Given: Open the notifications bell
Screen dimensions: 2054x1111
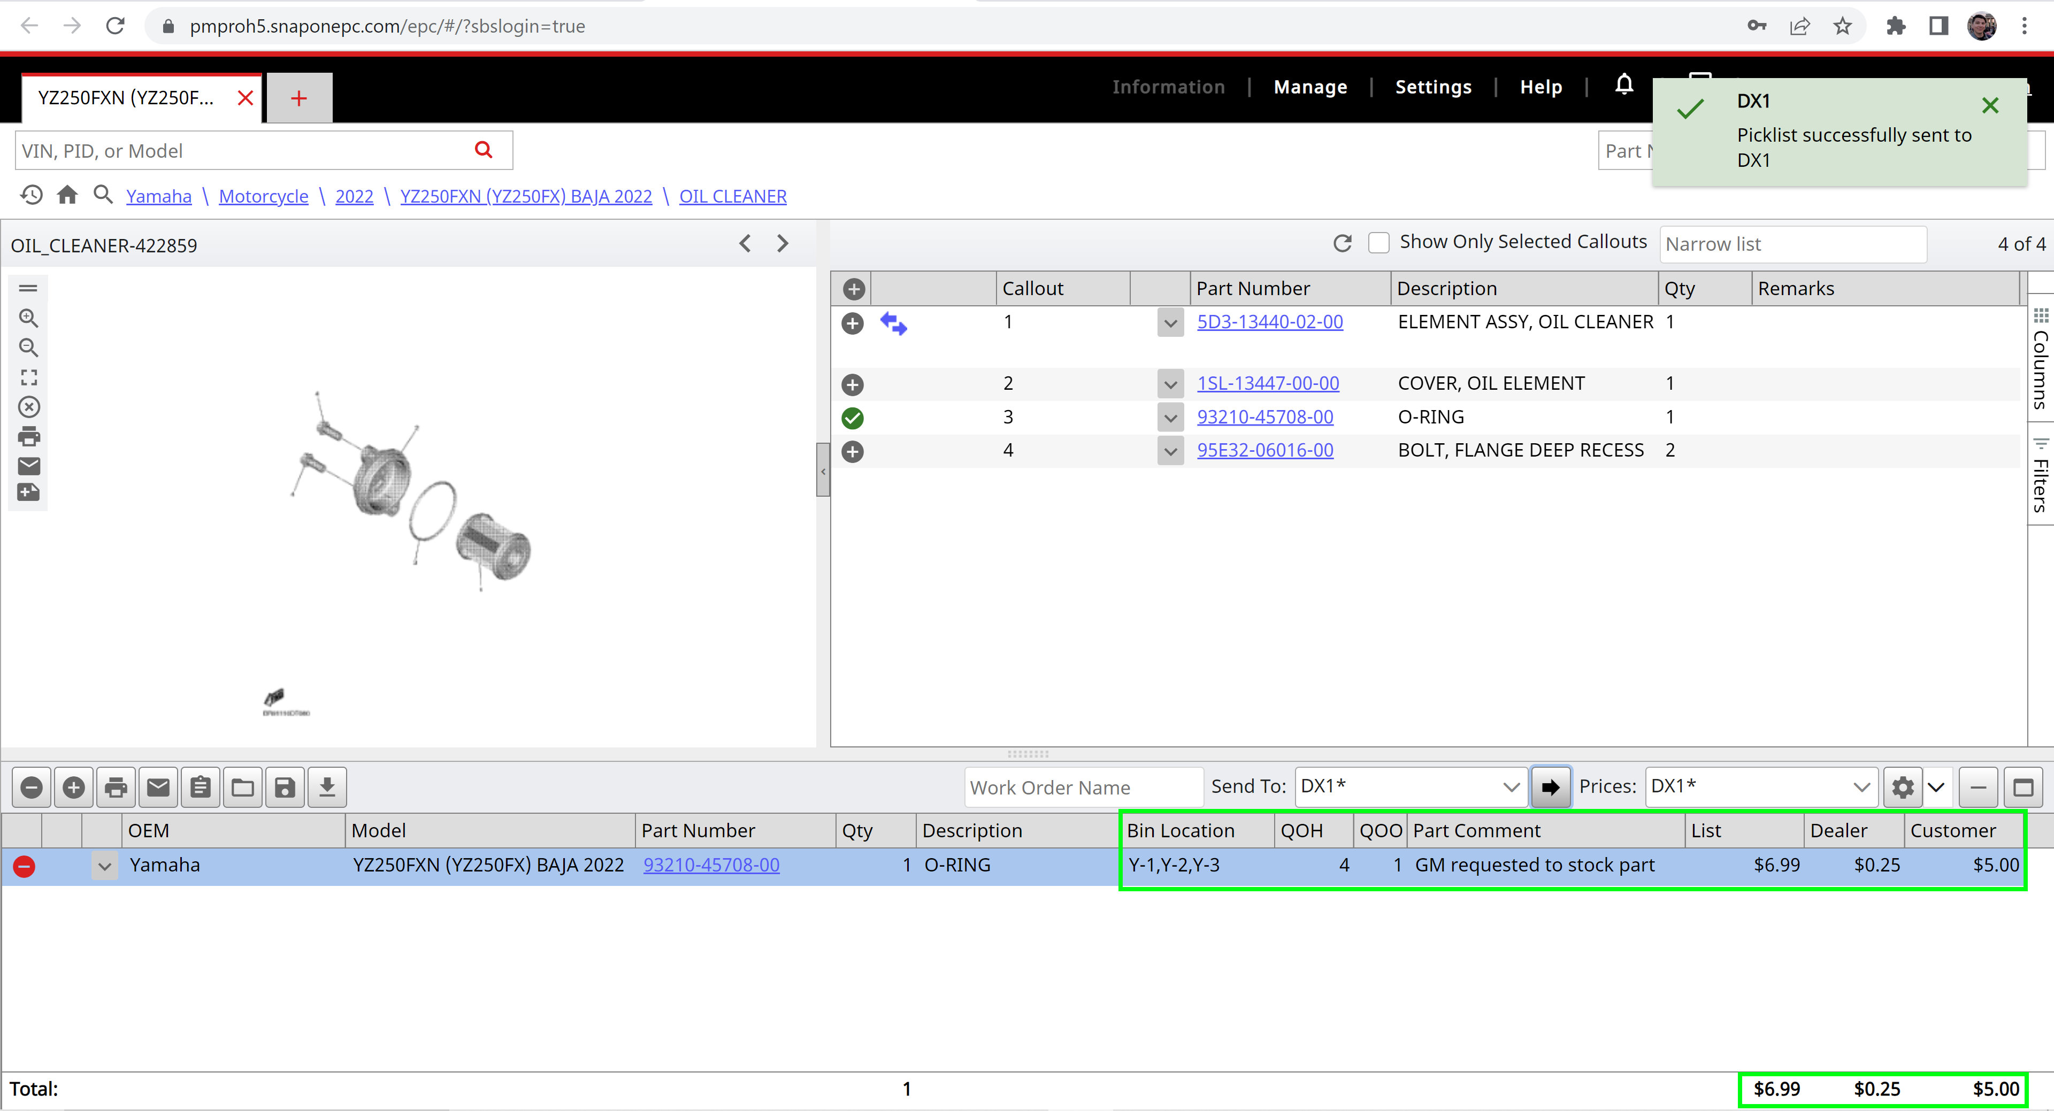Looking at the screenshot, I should click(x=1624, y=84).
